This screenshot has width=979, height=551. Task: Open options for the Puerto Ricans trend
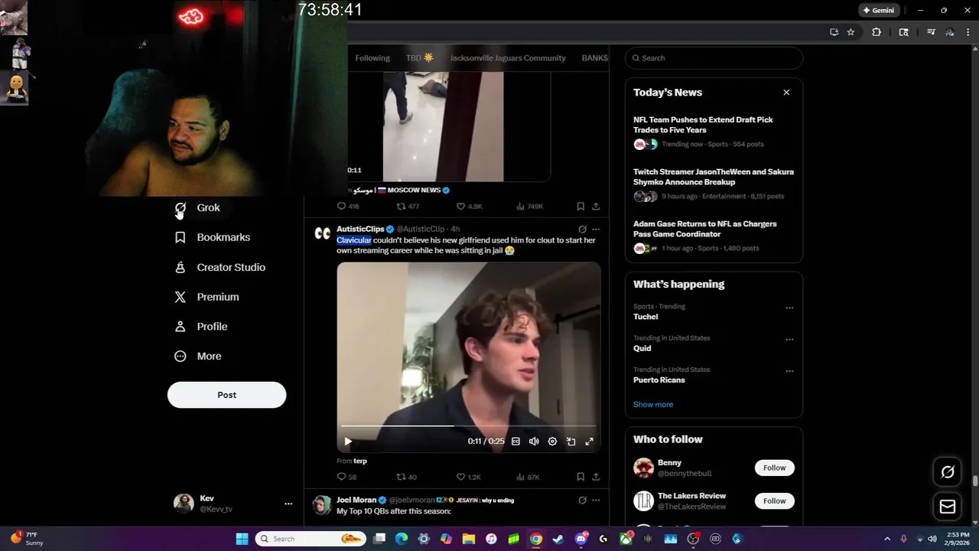click(789, 371)
